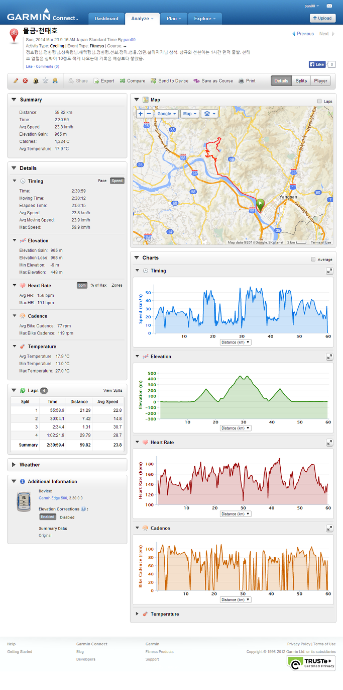Enable the Average checkbox in Charts
The image size is (343, 690).
313,260
